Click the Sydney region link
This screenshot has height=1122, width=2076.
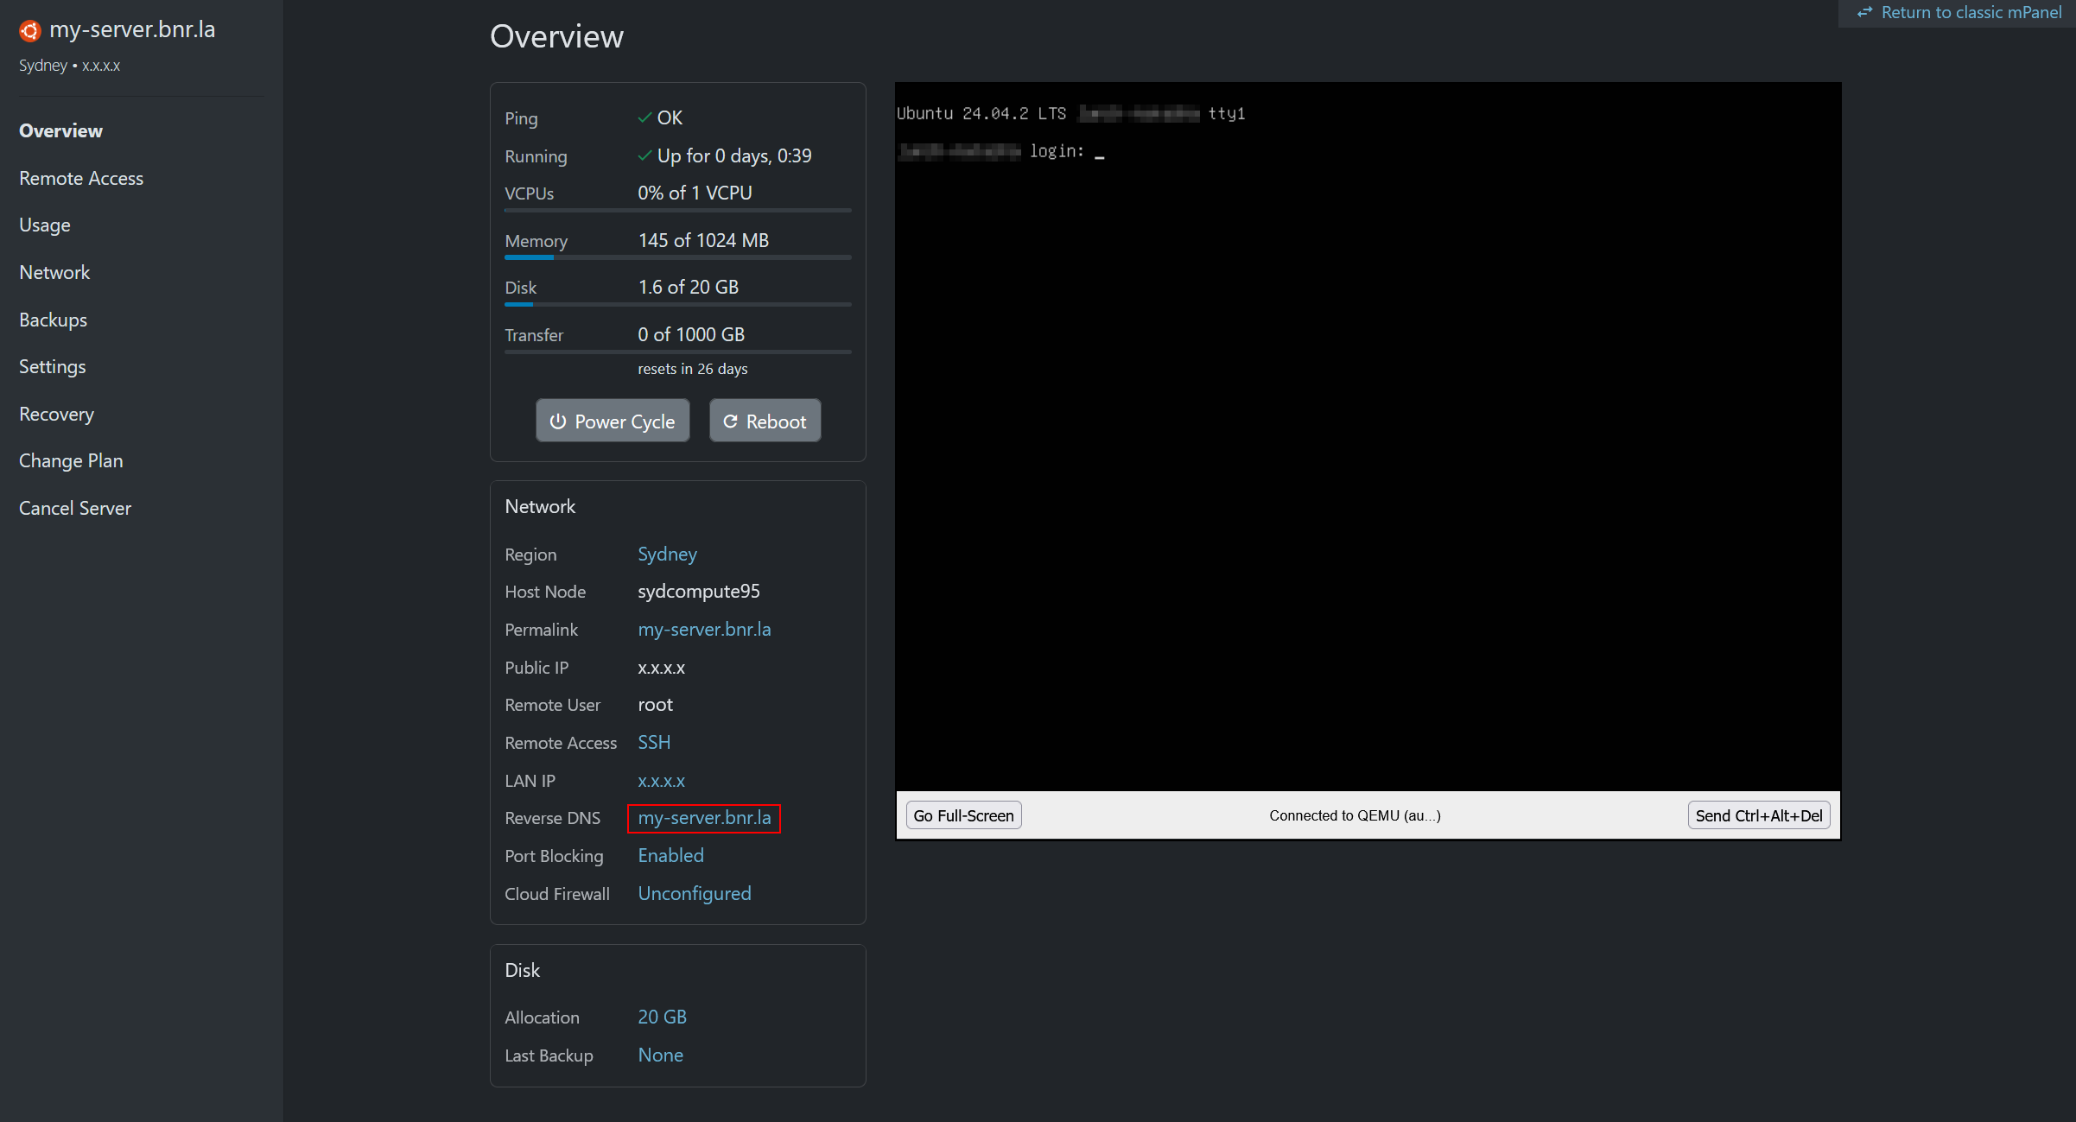(667, 554)
